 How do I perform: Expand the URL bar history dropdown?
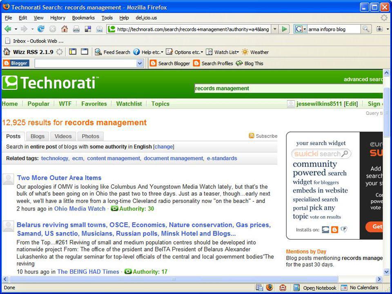(275, 29)
